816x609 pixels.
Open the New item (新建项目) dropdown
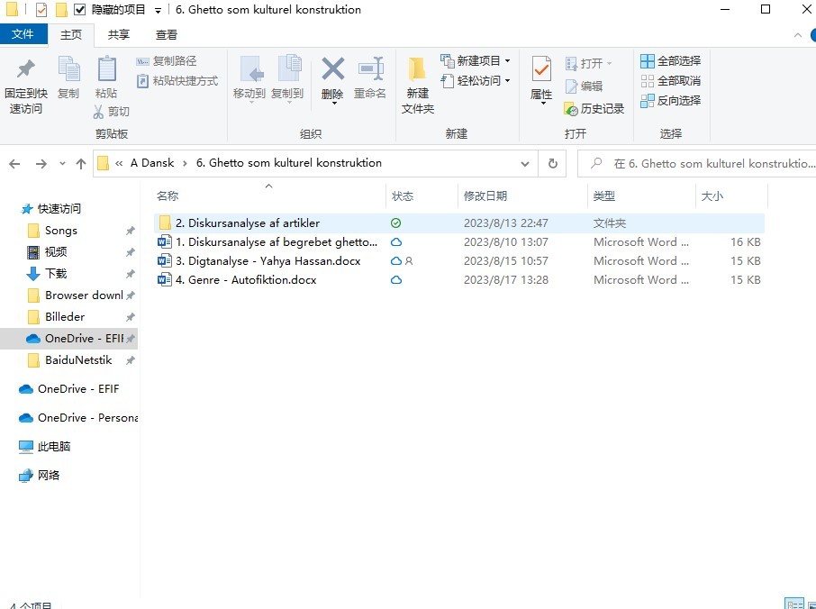(476, 61)
